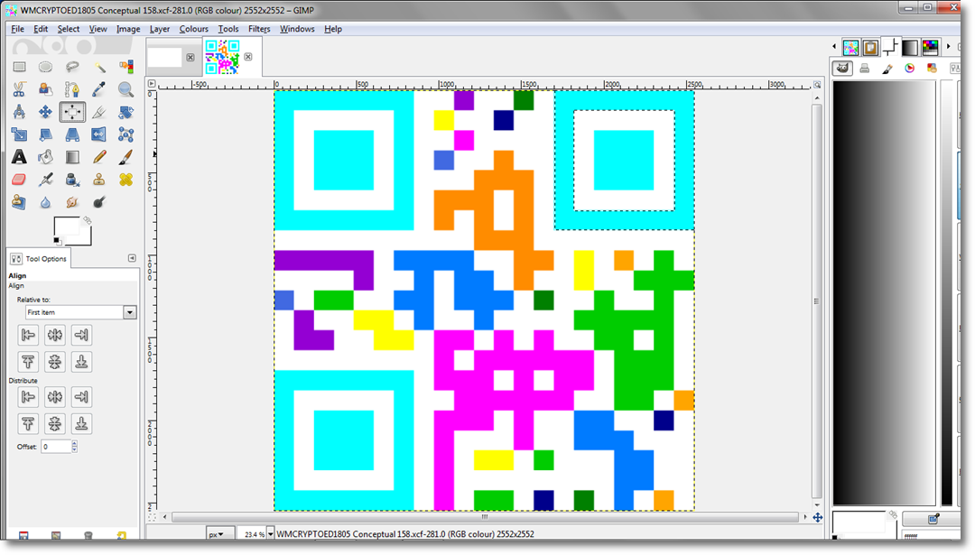
Task: Select the Clone stamp tool
Action: [99, 180]
